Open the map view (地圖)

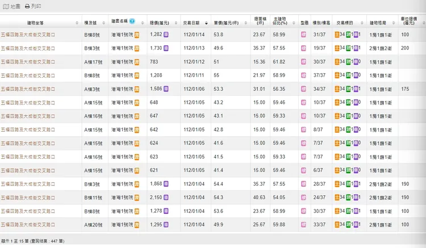click(x=11, y=6)
